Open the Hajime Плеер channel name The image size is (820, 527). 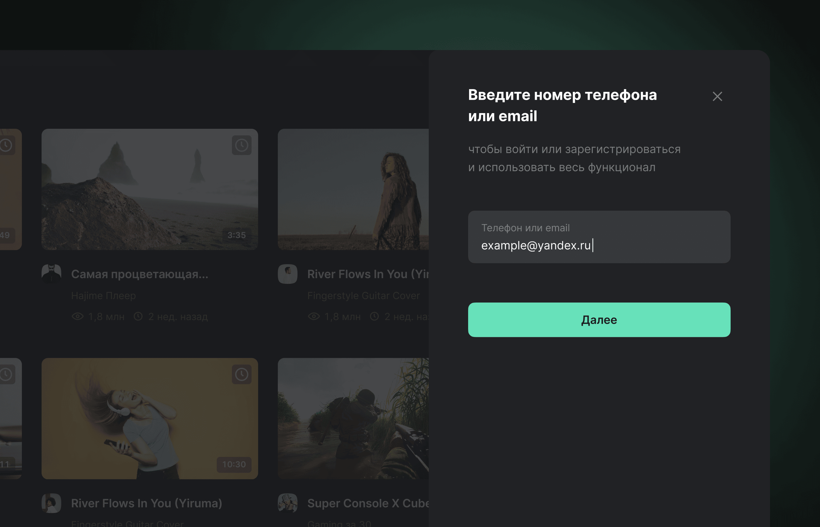[x=103, y=295]
